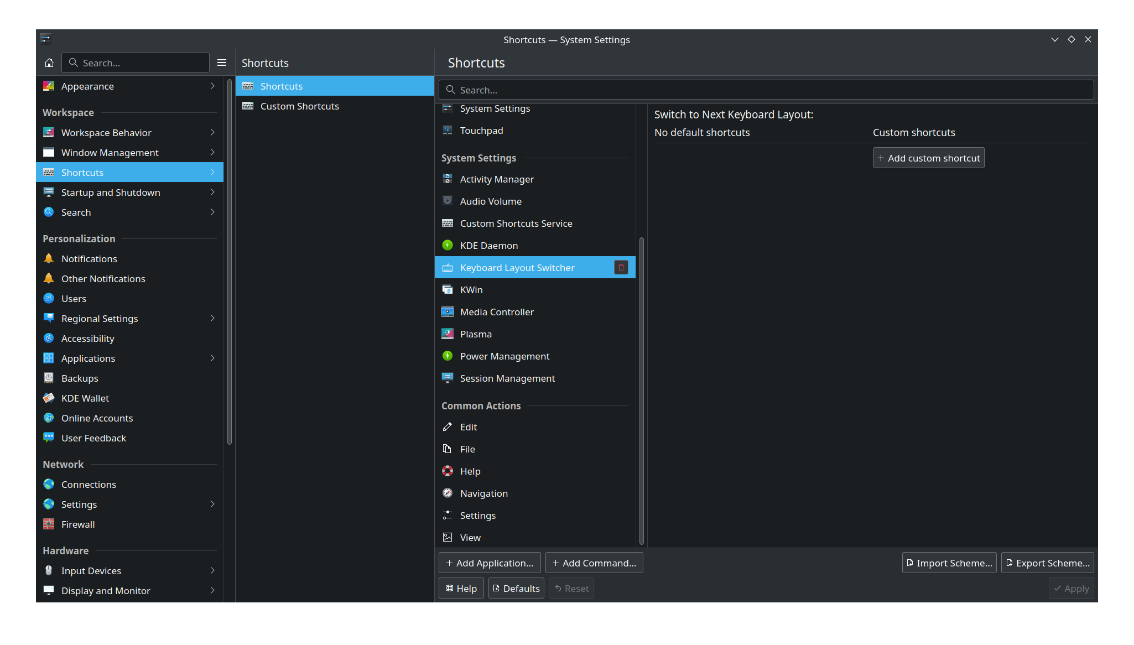Expand the Appearance category chevron
Screen dimensions: 1134x645
point(212,86)
